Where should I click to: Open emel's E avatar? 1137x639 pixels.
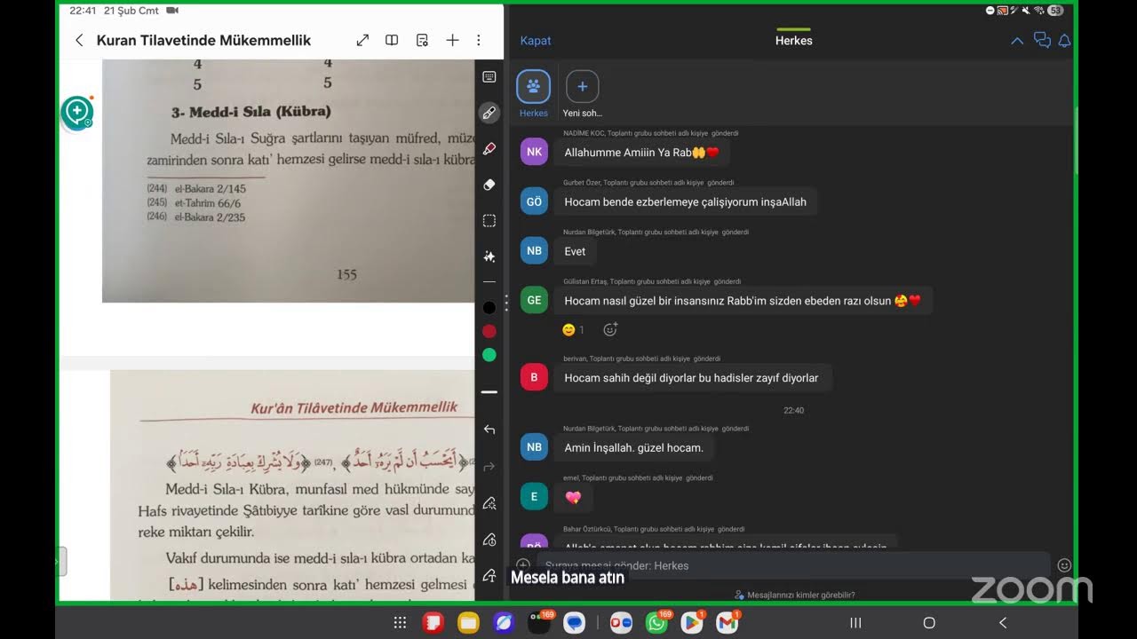tap(534, 496)
